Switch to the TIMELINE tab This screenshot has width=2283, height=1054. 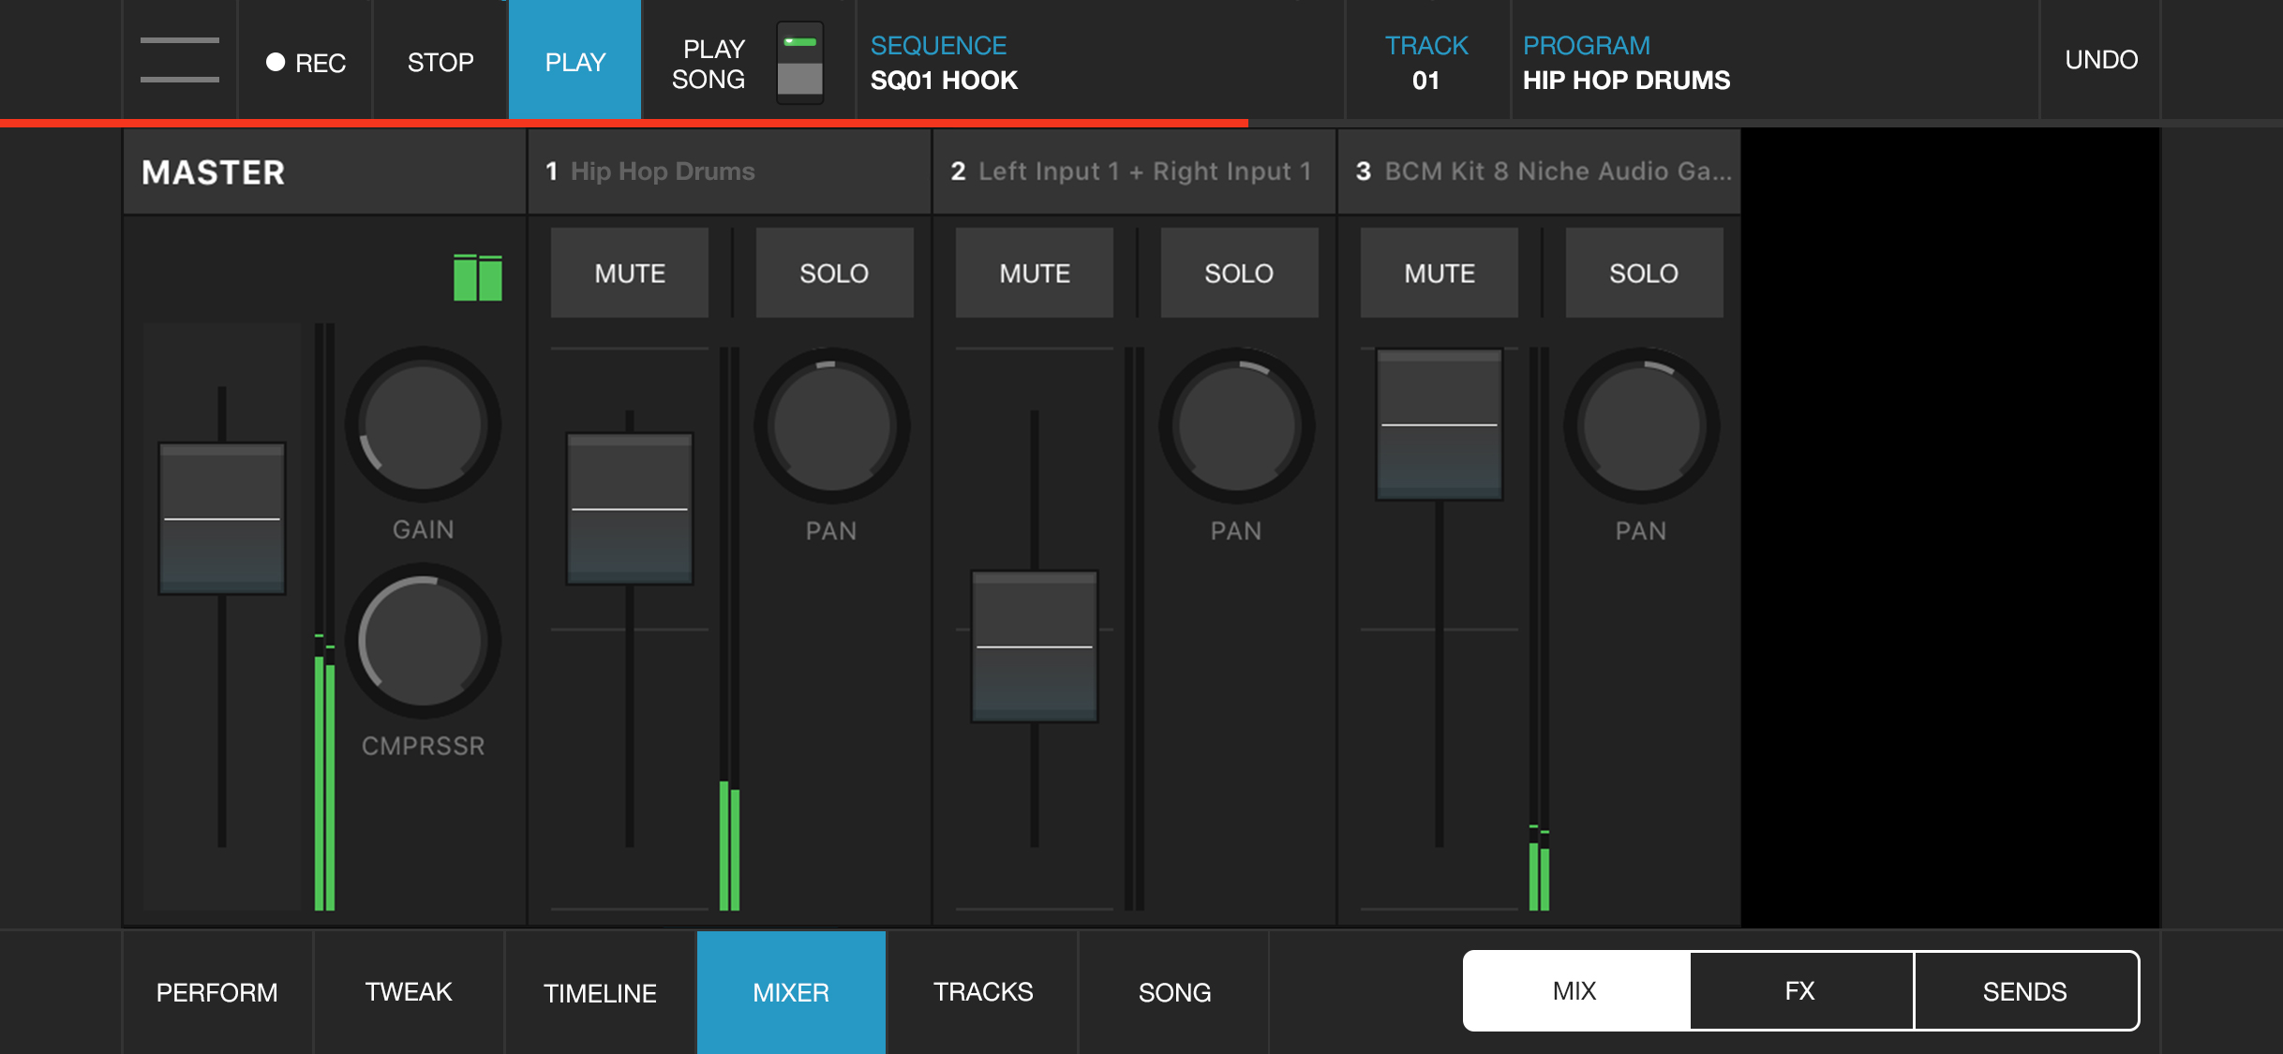tap(600, 992)
